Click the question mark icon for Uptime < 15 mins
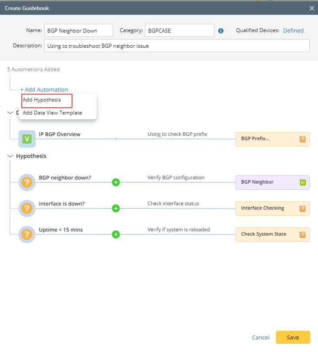 pos(27,234)
